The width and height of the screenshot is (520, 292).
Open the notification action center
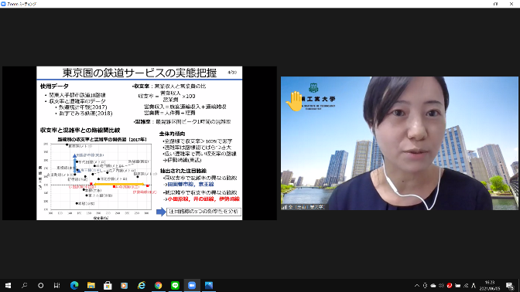click(x=510, y=286)
